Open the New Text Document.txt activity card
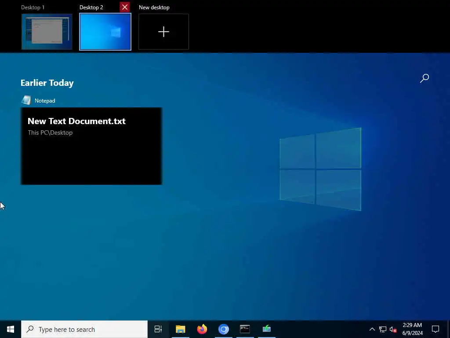This screenshot has width=450, height=338. click(x=91, y=146)
